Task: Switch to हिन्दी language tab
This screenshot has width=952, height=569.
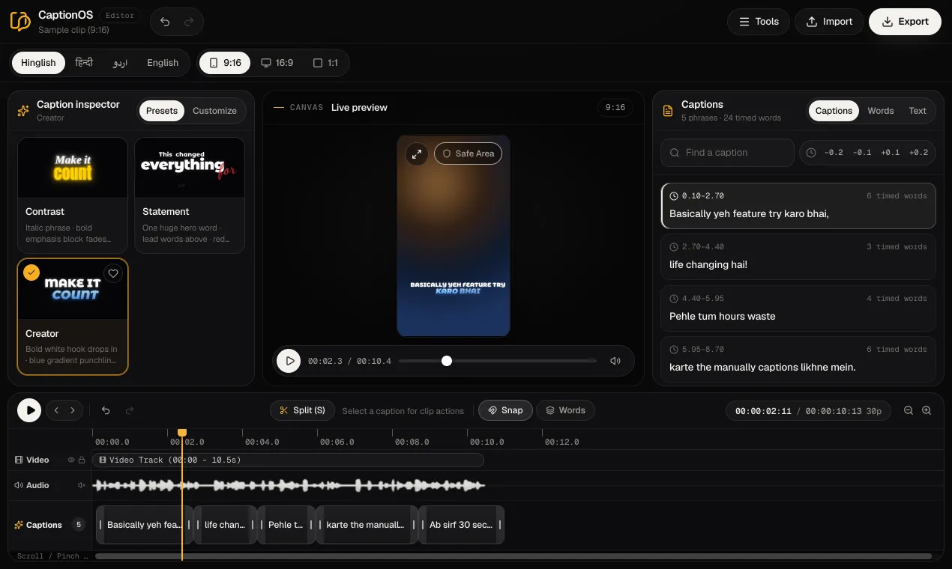Action: pos(84,63)
